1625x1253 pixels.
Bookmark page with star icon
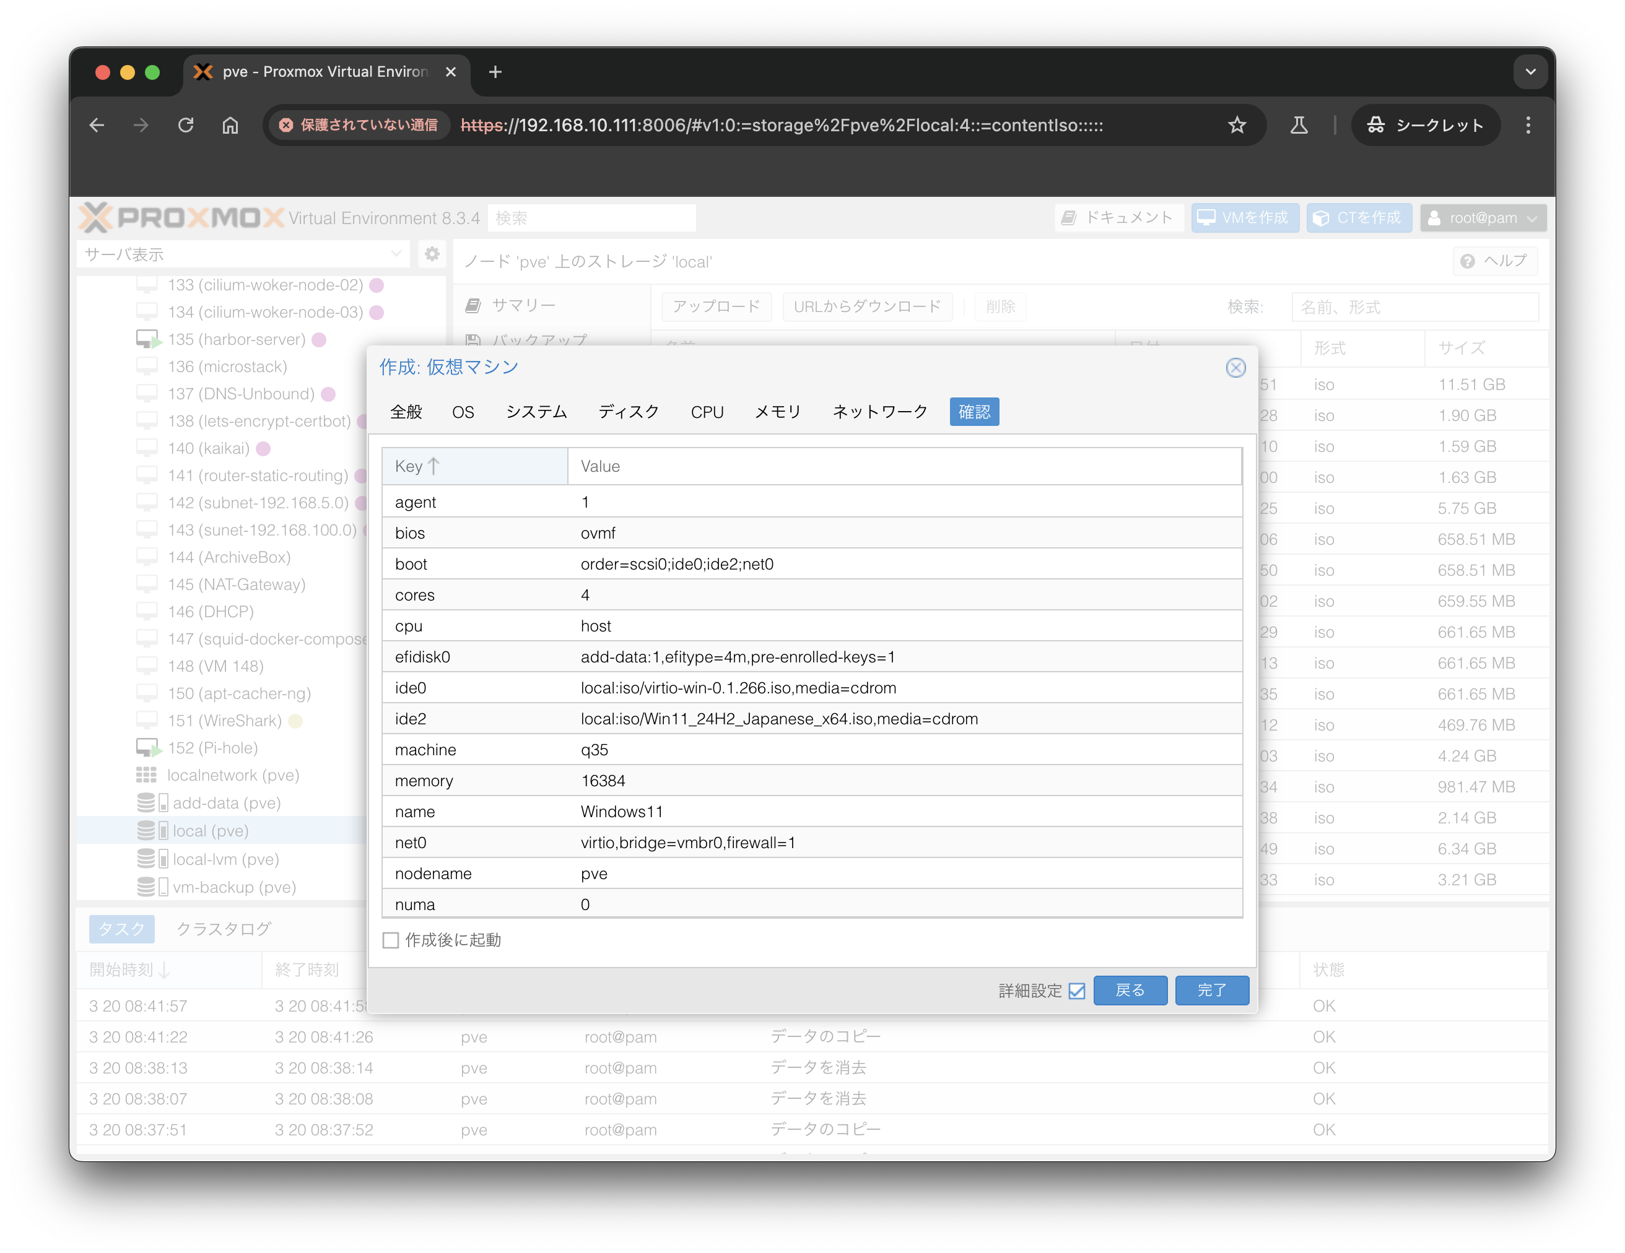point(1237,125)
